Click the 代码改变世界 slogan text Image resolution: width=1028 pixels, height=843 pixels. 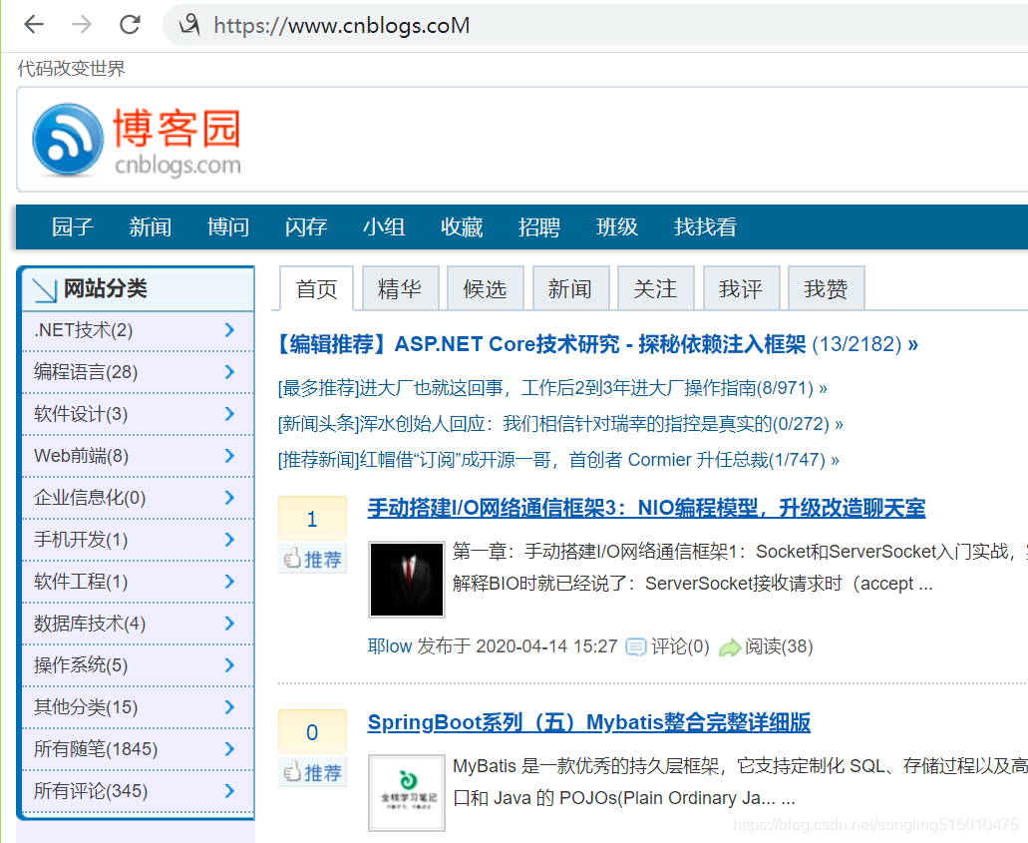click(72, 68)
